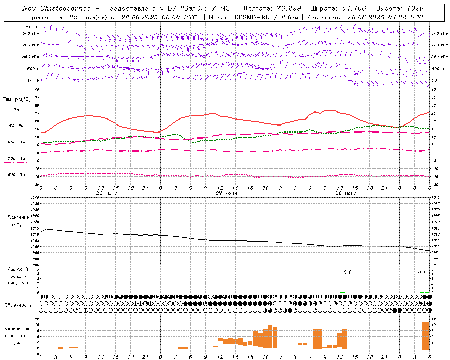Screen dimensions: 450x360
Task: Click the Широта: 54.406 value
Action: pyautogui.click(x=338, y=8)
